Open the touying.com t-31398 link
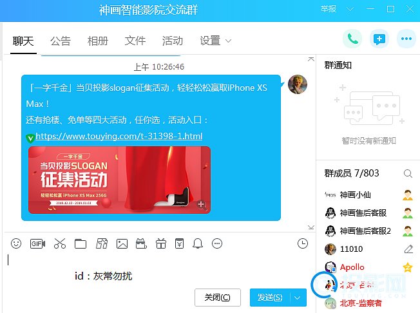Screen dimensions: 420x313 point(119,136)
